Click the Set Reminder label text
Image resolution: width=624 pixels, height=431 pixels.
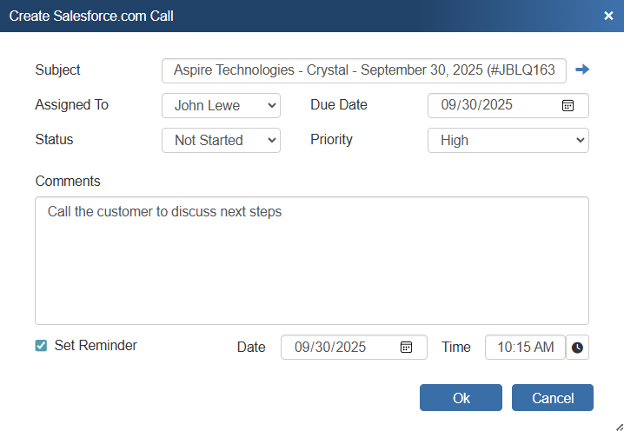tap(96, 346)
